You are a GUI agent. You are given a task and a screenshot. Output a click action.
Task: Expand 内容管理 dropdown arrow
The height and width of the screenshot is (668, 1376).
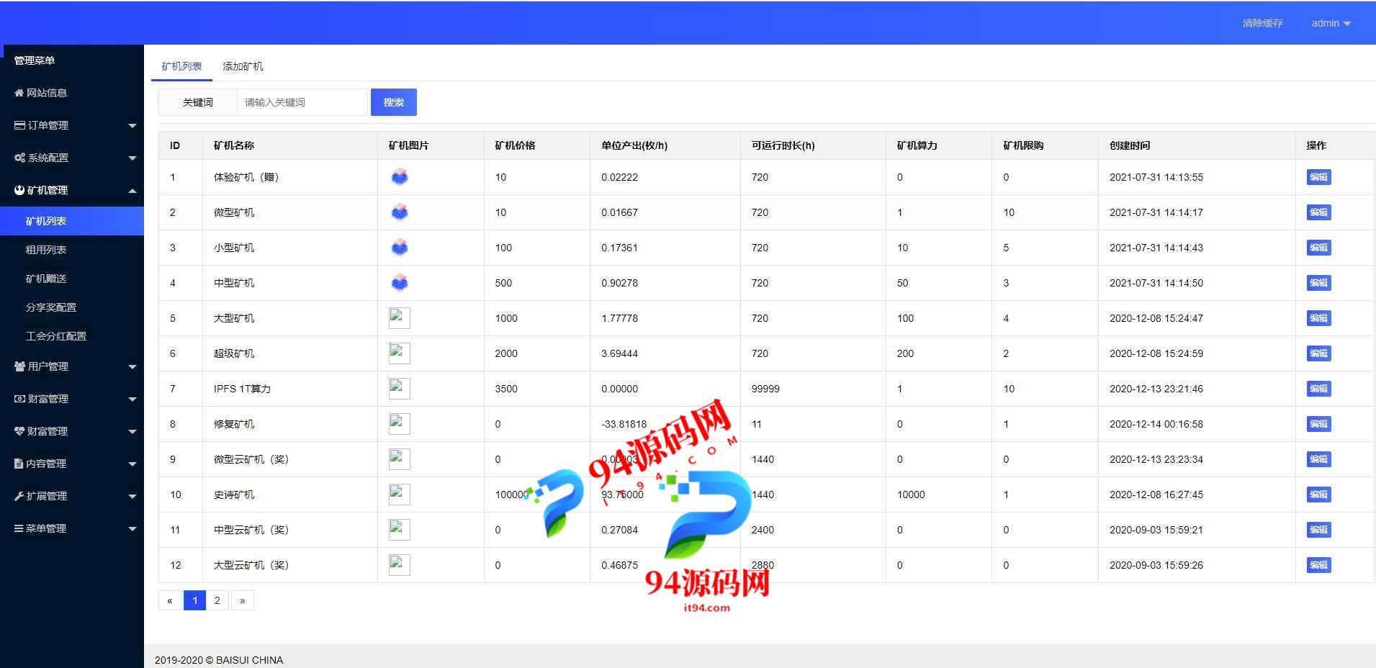click(132, 464)
